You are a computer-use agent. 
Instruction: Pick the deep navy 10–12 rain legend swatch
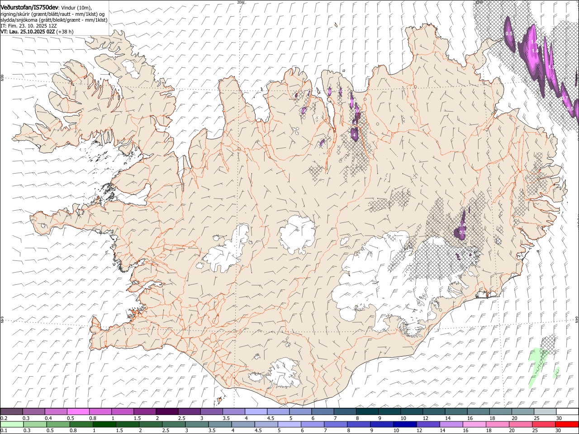[x=405, y=424]
